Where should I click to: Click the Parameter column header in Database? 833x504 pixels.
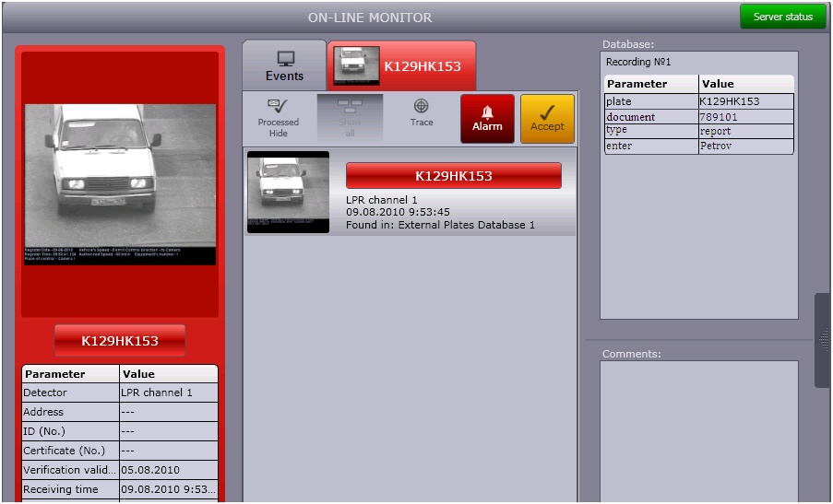650,84
